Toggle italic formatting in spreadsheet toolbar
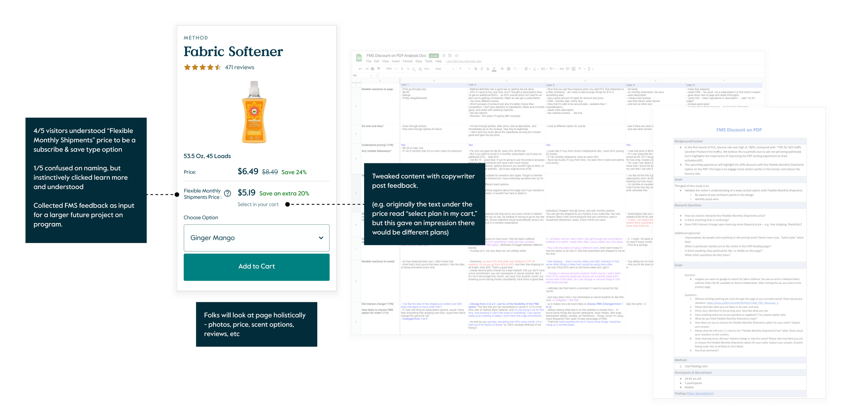Screen dimensions: 852x416 (x=482, y=69)
